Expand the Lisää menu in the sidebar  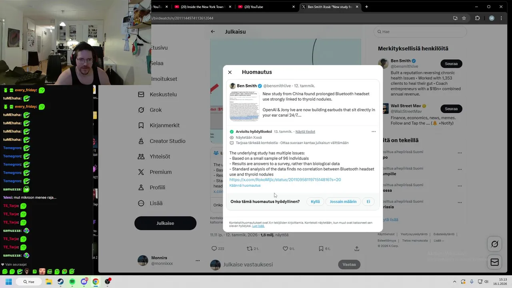point(150,203)
